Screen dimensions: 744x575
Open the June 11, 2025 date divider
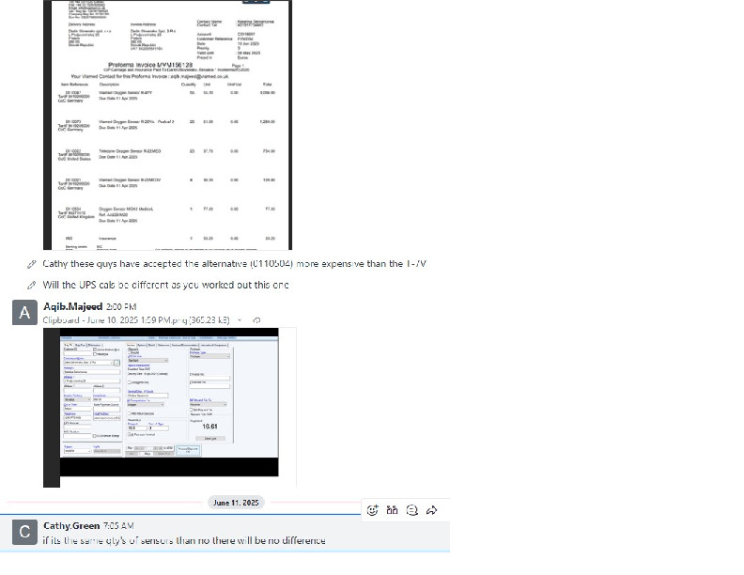pyautogui.click(x=236, y=503)
